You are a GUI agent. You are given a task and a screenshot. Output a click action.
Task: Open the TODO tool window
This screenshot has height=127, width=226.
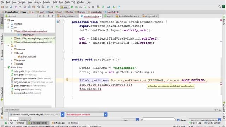coord(20,123)
